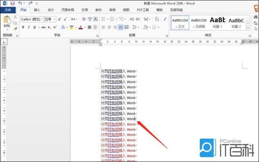
Task: Center align the text
Action: (109, 27)
